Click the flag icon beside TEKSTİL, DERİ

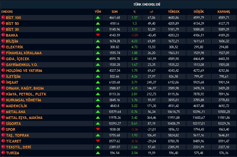click(x=3, y=147)
